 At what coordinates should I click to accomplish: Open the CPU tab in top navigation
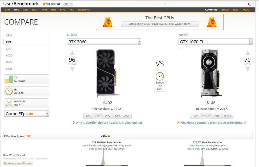[x=8, y=9]
